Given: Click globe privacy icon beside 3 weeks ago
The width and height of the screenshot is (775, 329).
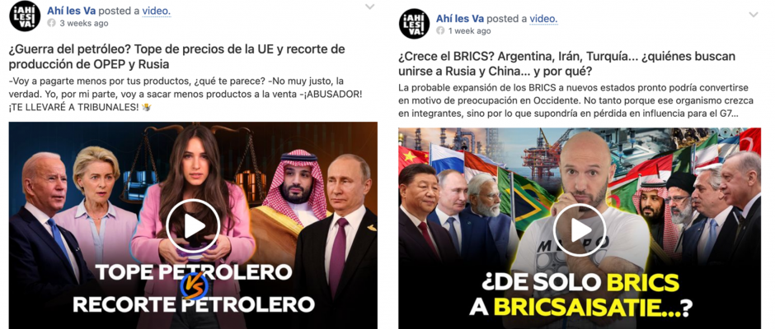Looking at the screenshot, I should point(51,23).
